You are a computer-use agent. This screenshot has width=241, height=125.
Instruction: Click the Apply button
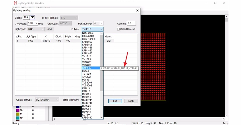point(131,101)
